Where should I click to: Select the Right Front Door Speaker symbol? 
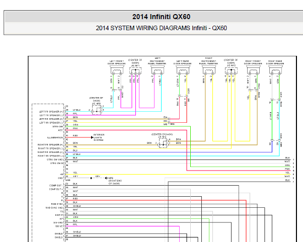253,70
